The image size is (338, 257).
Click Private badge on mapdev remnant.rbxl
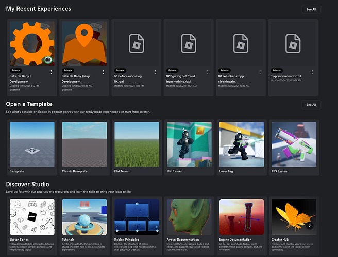click(277, 70)
